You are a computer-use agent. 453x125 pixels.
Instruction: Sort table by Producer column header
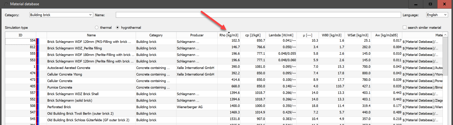tap(197, 35)
